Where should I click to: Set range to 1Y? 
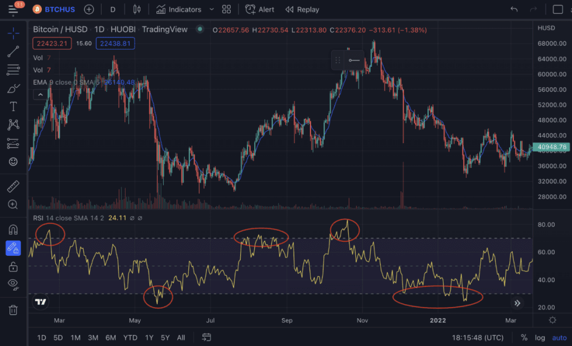tap(149, 338)
